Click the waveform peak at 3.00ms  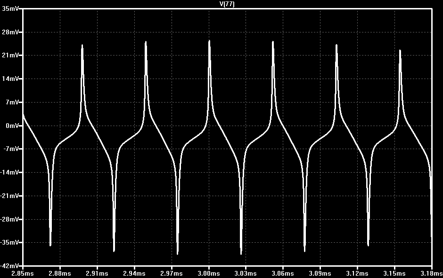click(x=209, y=41)
